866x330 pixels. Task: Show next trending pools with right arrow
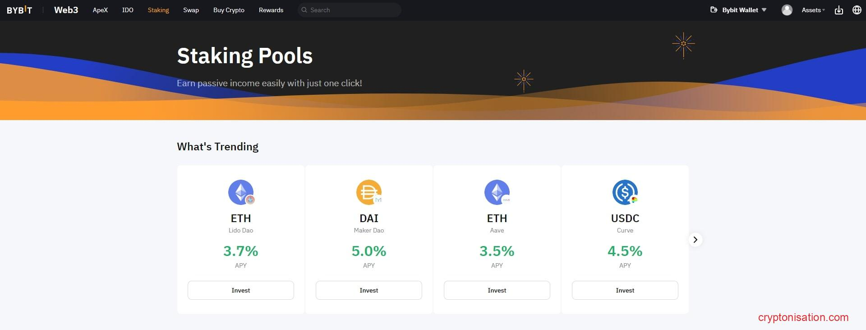click(x=695, y=240)
